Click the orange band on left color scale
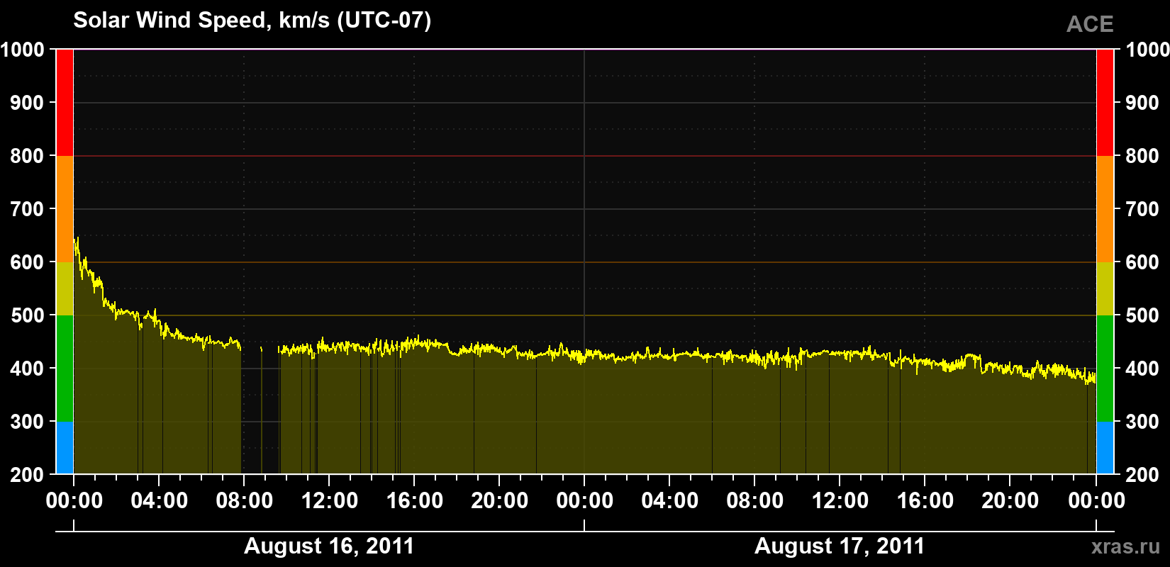The height and width of the screenshot is (567, 1170). pos(65,209)
